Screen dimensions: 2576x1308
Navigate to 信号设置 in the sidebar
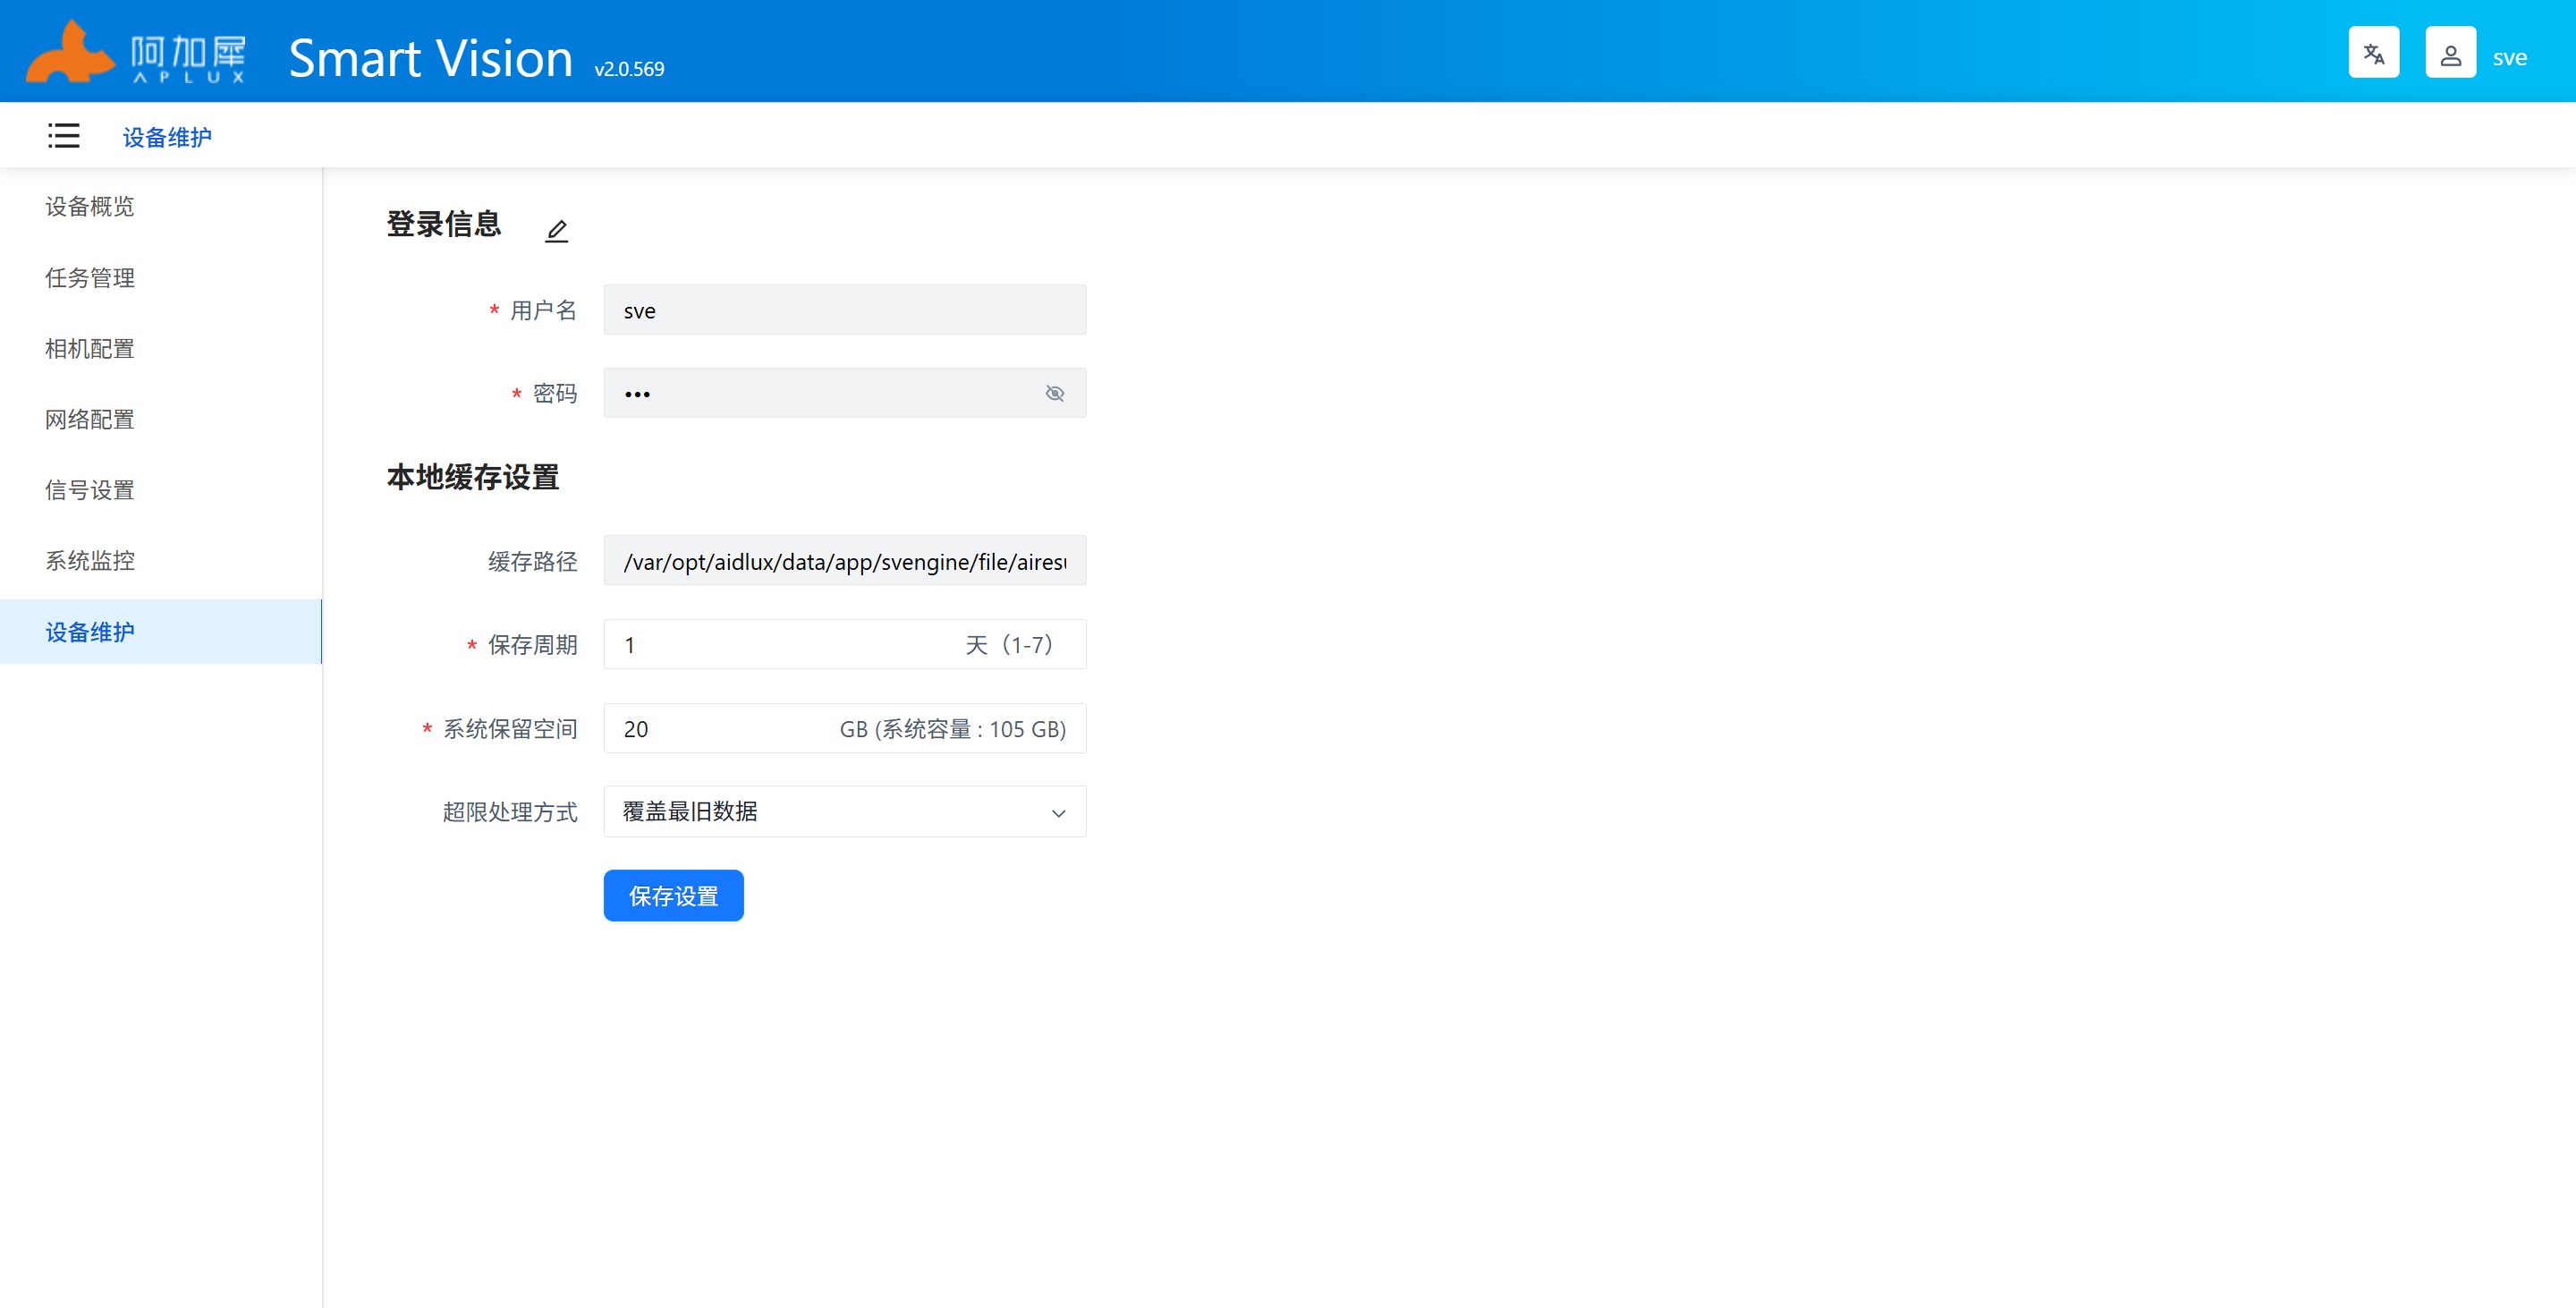tap(90, 490)
